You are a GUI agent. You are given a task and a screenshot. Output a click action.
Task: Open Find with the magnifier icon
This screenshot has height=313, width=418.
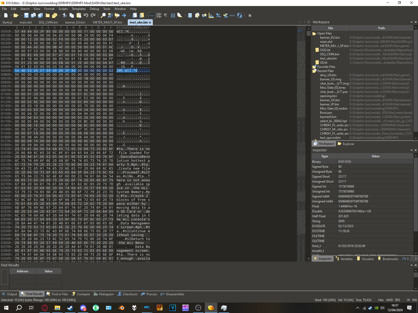click(x=103, y=15)
